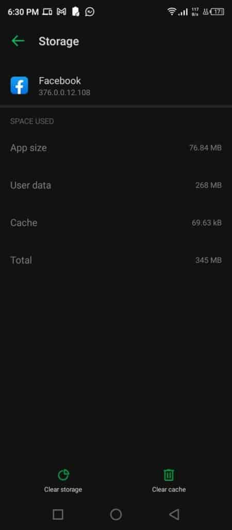232x530 pixels.
Task: Tap the circle home button
Action: tap(116, 514)
